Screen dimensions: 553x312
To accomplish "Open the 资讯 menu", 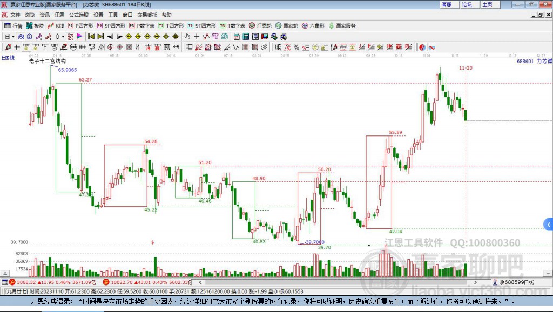I will tap(44, 15).
